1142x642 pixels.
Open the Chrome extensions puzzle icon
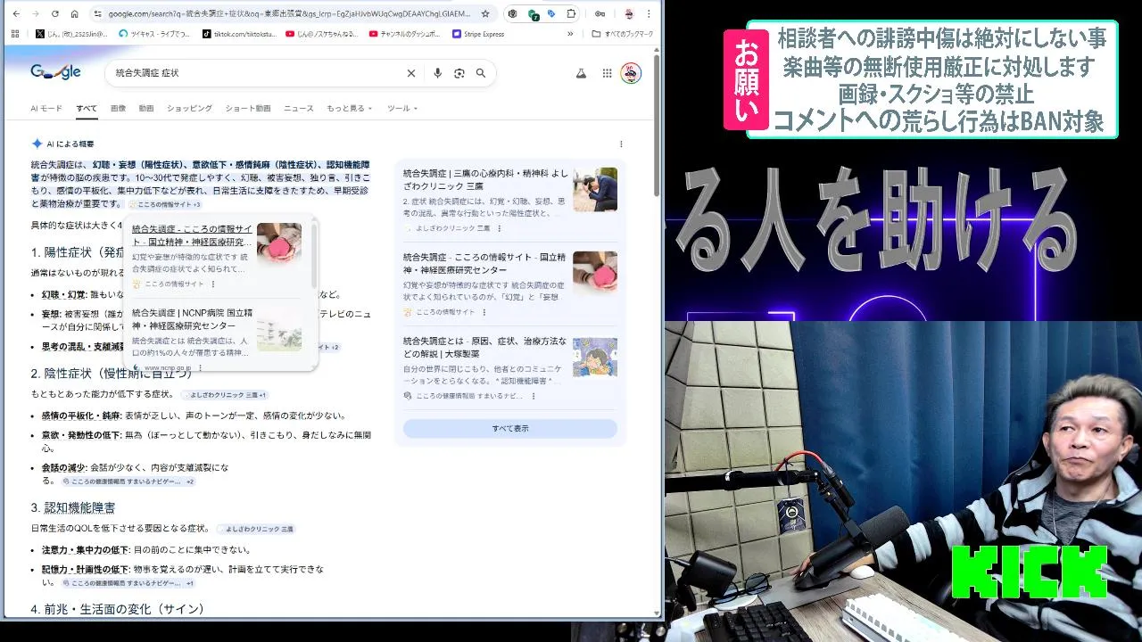571,14
